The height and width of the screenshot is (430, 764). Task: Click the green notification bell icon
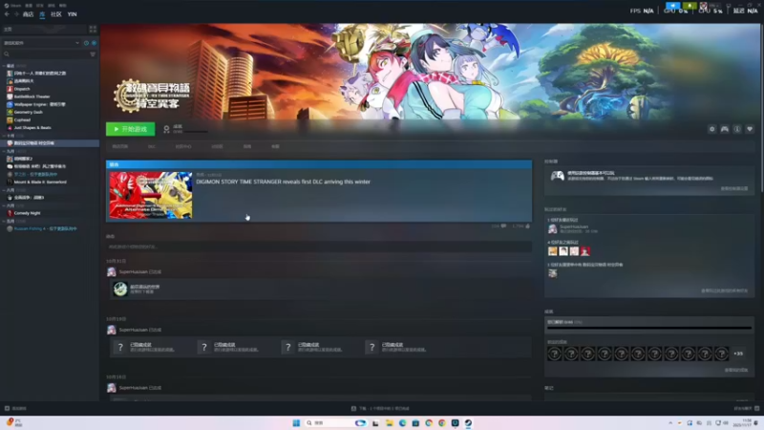(690, 6)
